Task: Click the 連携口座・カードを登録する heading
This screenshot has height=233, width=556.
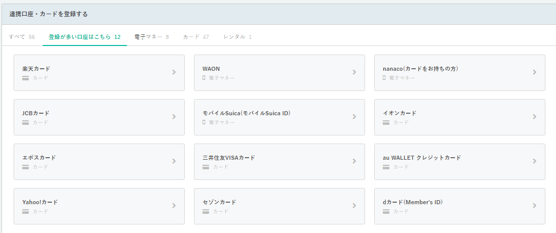Action: pyautogui.click(x=48, y=14)
